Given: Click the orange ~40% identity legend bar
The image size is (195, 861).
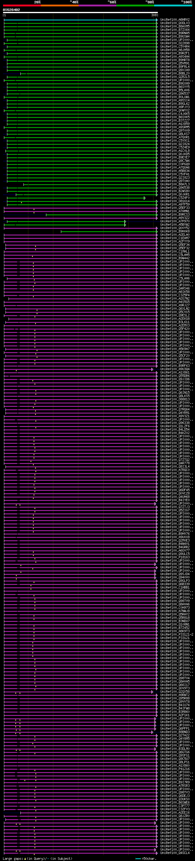Looking at the screenshot, I should (60, 5).
